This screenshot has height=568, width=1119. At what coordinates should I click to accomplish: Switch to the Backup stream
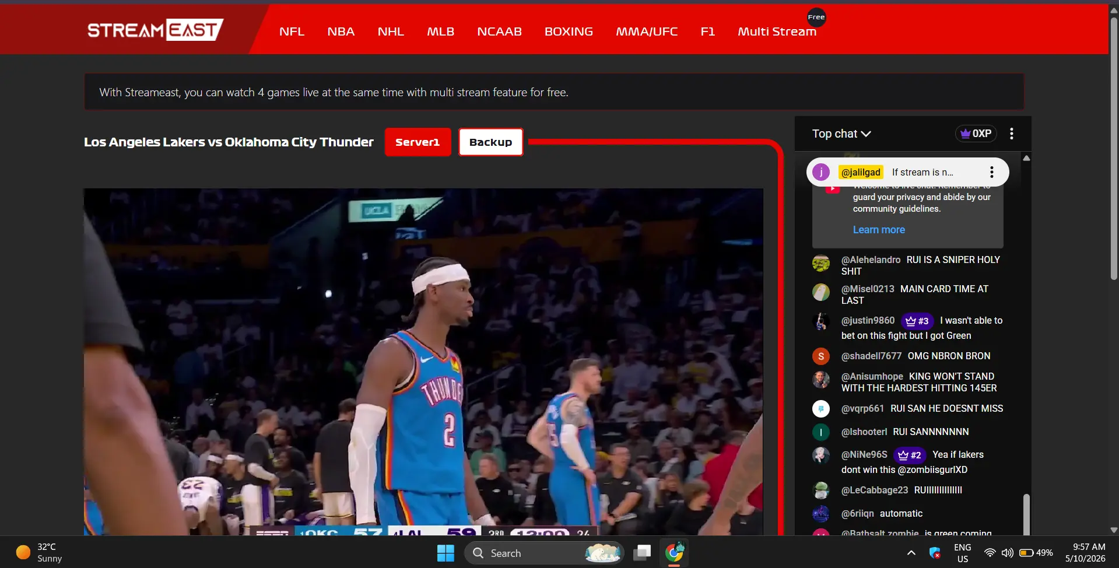[x=490, y=142]
